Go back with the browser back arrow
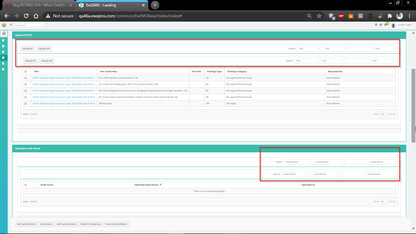The height and width of the screenshot is (234, 416). pyautogui.click(x=7, y=16)
